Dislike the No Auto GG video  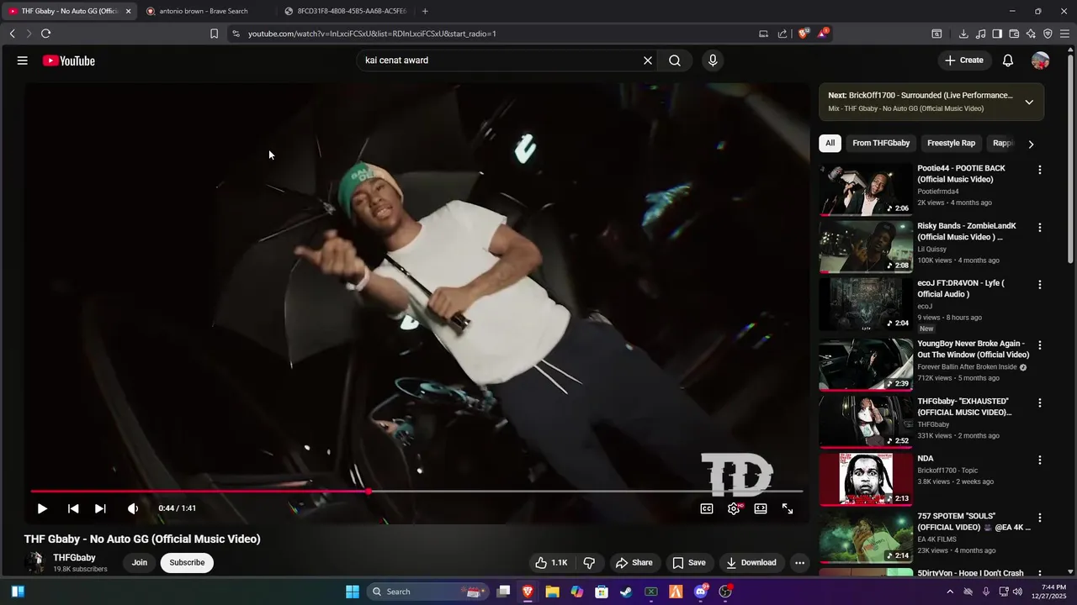click(x=590, y=563)
